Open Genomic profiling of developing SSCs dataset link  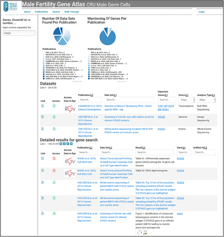tap(128, 108)
